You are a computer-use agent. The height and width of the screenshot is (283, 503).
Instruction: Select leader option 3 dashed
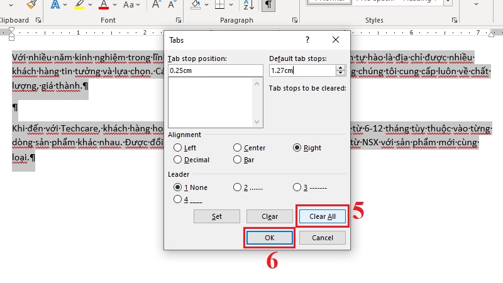point(297,187)
